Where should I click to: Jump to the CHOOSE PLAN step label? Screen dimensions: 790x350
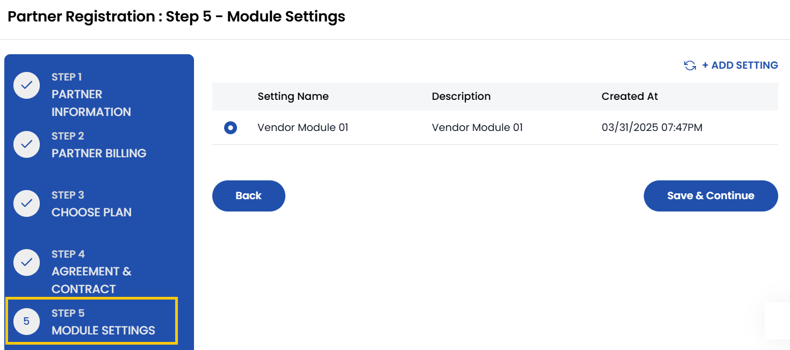click(91, 213)
